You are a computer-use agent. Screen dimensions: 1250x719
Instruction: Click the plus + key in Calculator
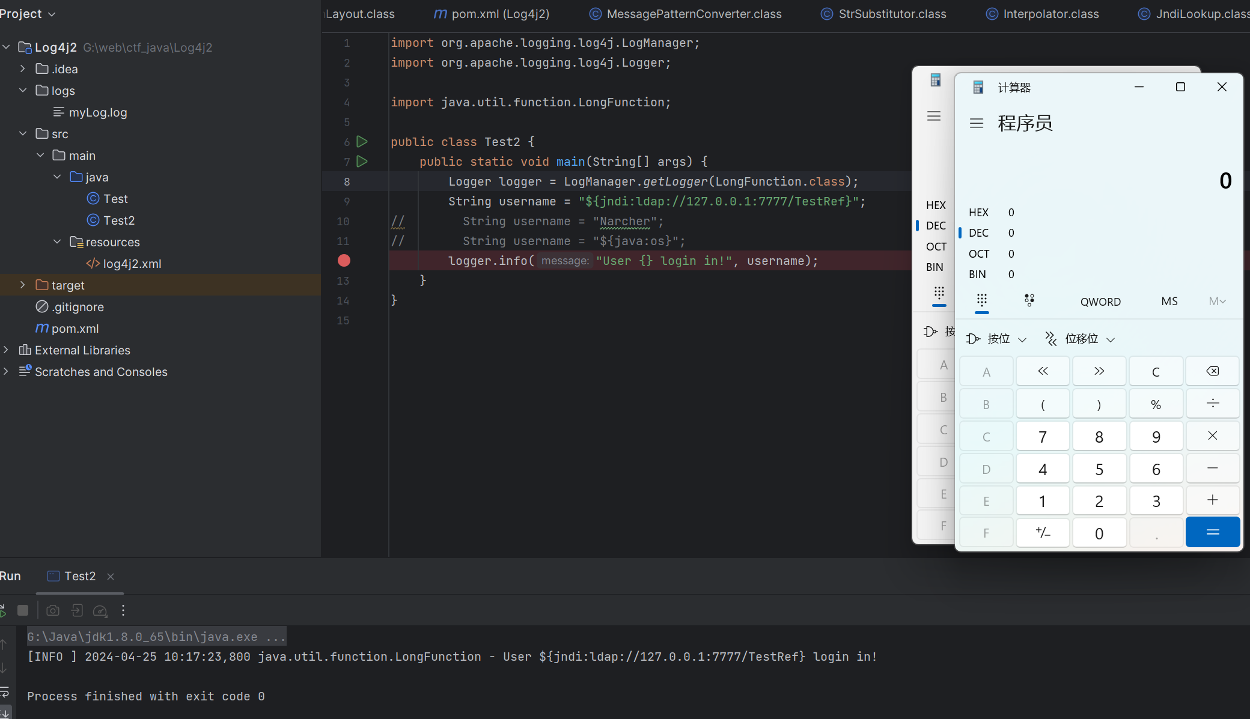[x=1213, y=500]
